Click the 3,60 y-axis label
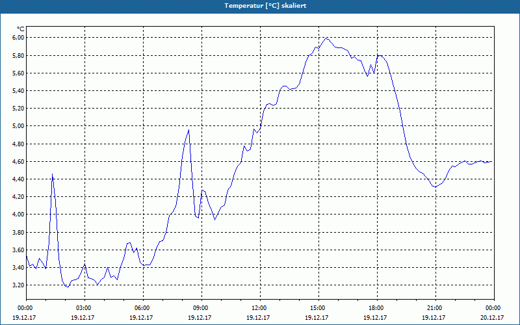 point(19,250)
